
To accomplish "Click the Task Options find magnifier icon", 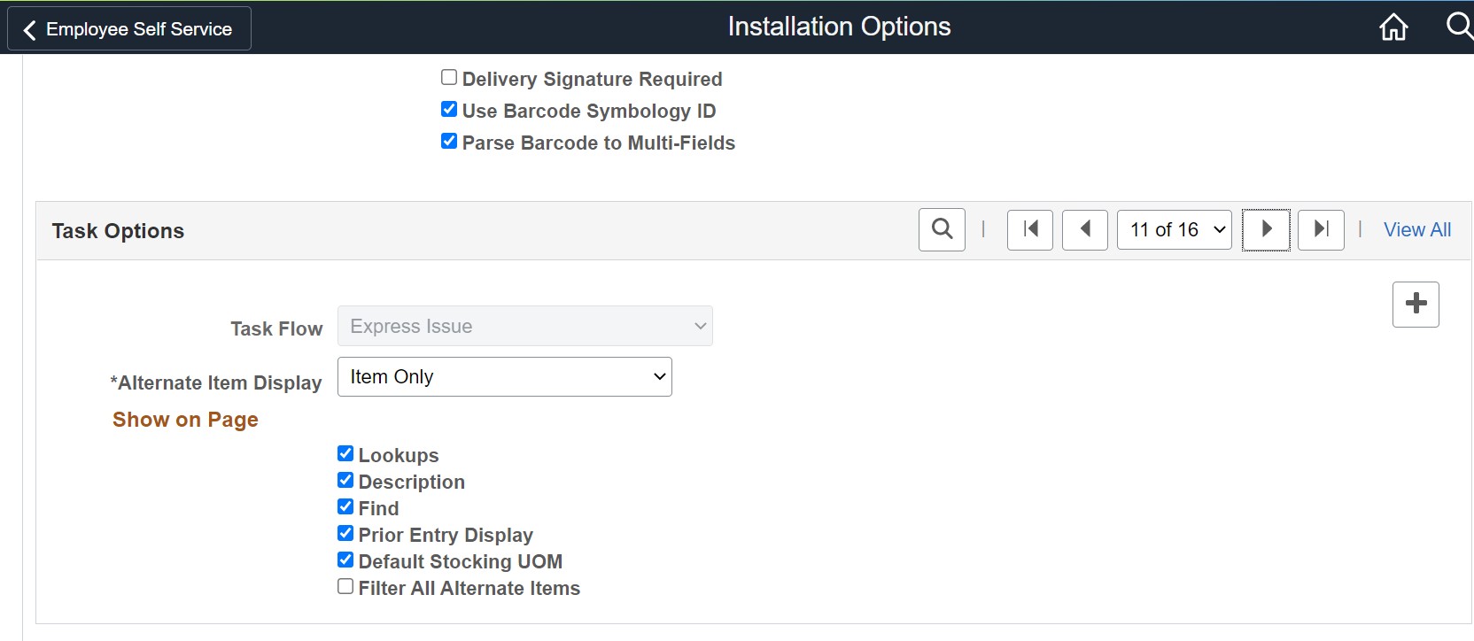I will click(x=942, y=230).
